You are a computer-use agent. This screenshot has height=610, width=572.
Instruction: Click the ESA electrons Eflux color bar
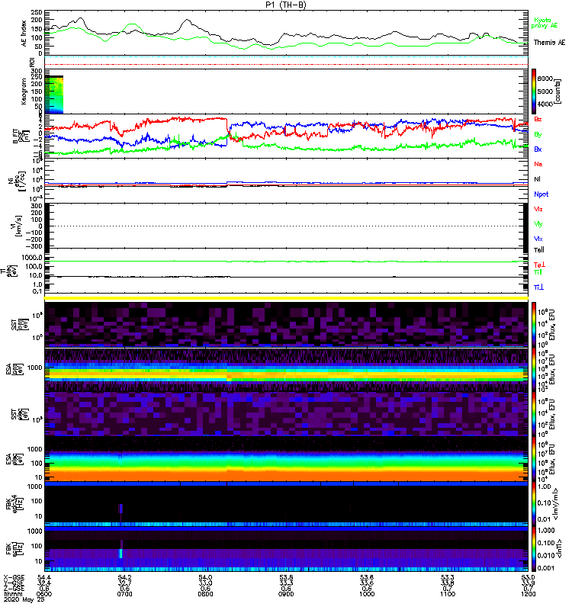tap(534, 459)
